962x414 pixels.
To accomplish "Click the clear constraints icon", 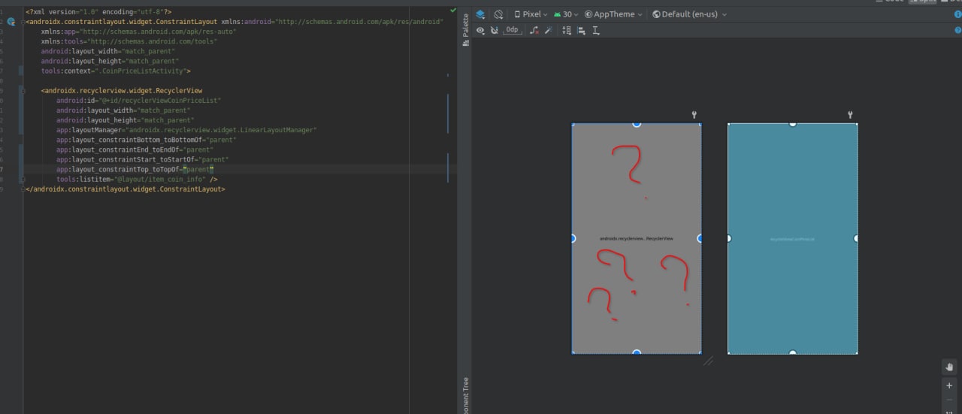I will coord(534,30).
